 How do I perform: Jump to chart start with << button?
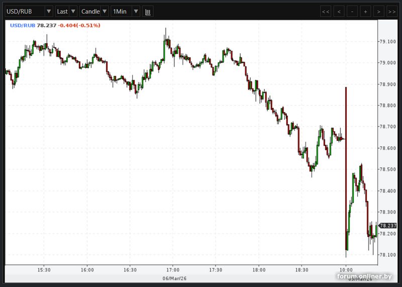pos(326,12)
